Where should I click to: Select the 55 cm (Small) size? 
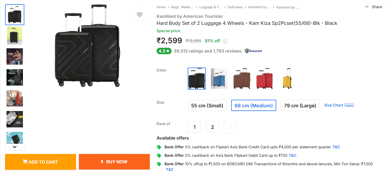click(x=207, y=105)
